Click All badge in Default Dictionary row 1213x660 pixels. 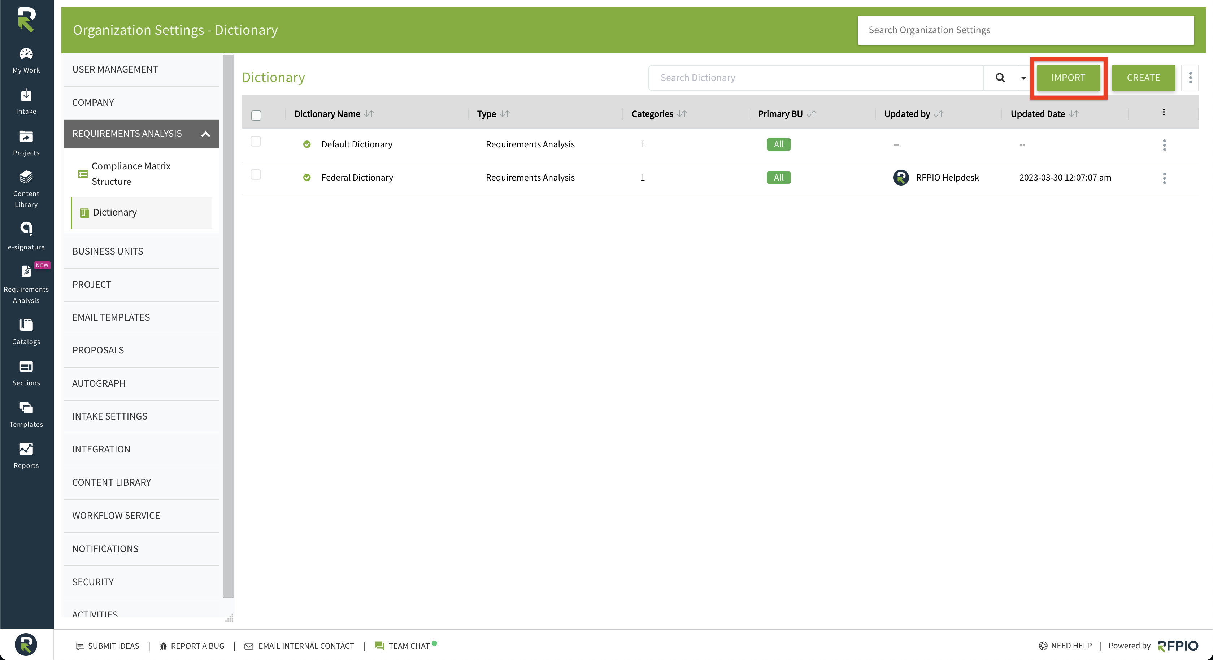pos(779,145)
